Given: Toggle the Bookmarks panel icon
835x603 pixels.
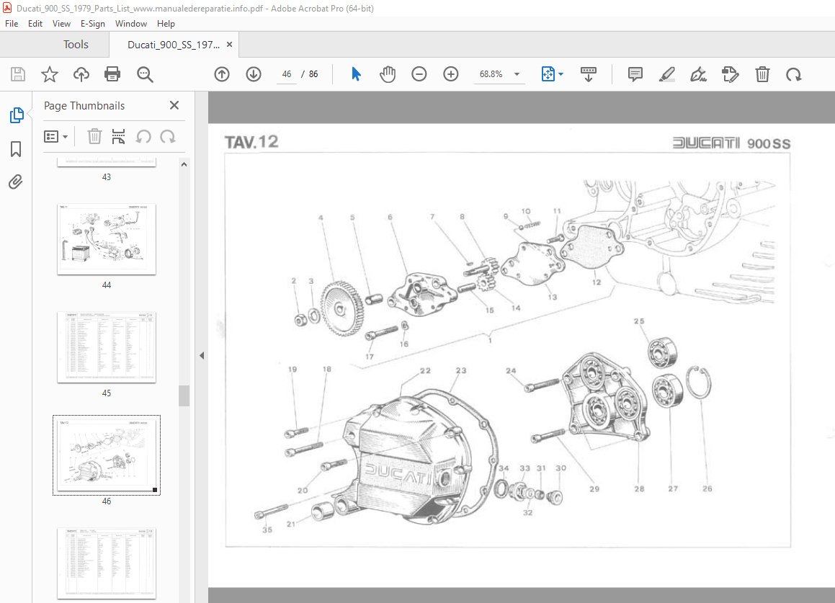Looking at the screenshot, I should (x=16, y=149).
